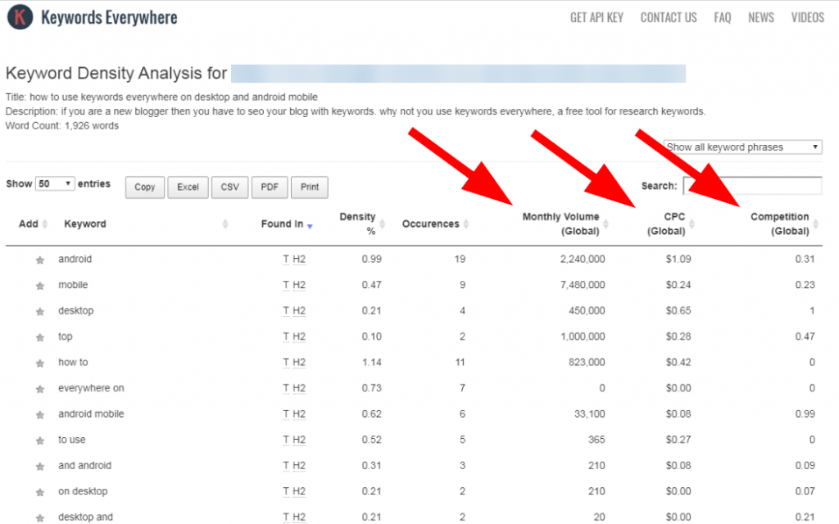The height and width of the screenshot is (524, 839).
Task: Click density value 1.14
Action: pyautogui.click(x=372, y=363)
